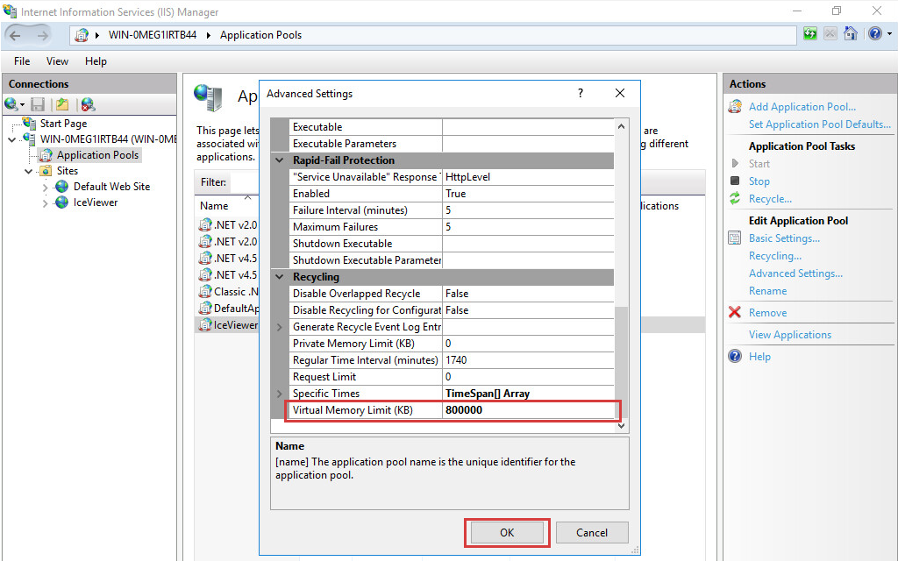Collapse the Sites tree node
This screenshot has height=561, width=898.
click(x=29, y=171)
